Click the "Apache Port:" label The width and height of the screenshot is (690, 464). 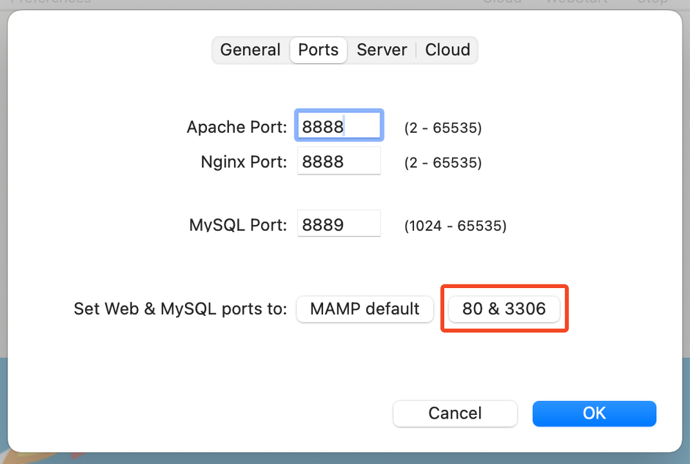(x=236, y=127)
